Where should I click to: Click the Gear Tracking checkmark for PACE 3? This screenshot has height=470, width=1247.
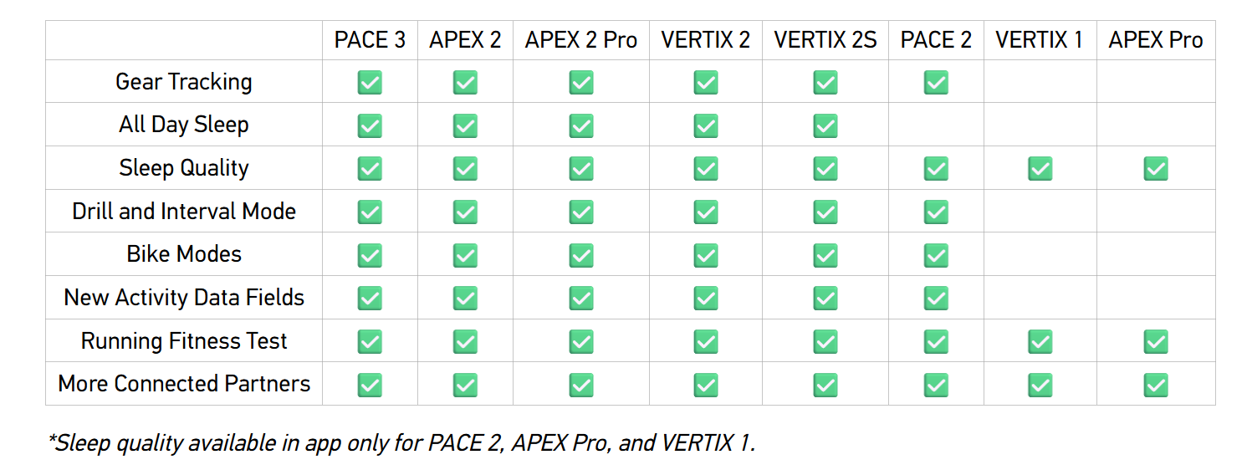[x=370, y=82]
